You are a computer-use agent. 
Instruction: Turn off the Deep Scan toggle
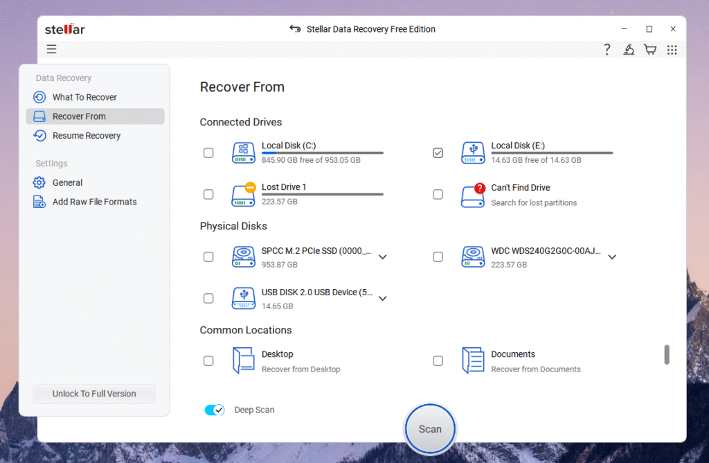click(x=215, y=410)
